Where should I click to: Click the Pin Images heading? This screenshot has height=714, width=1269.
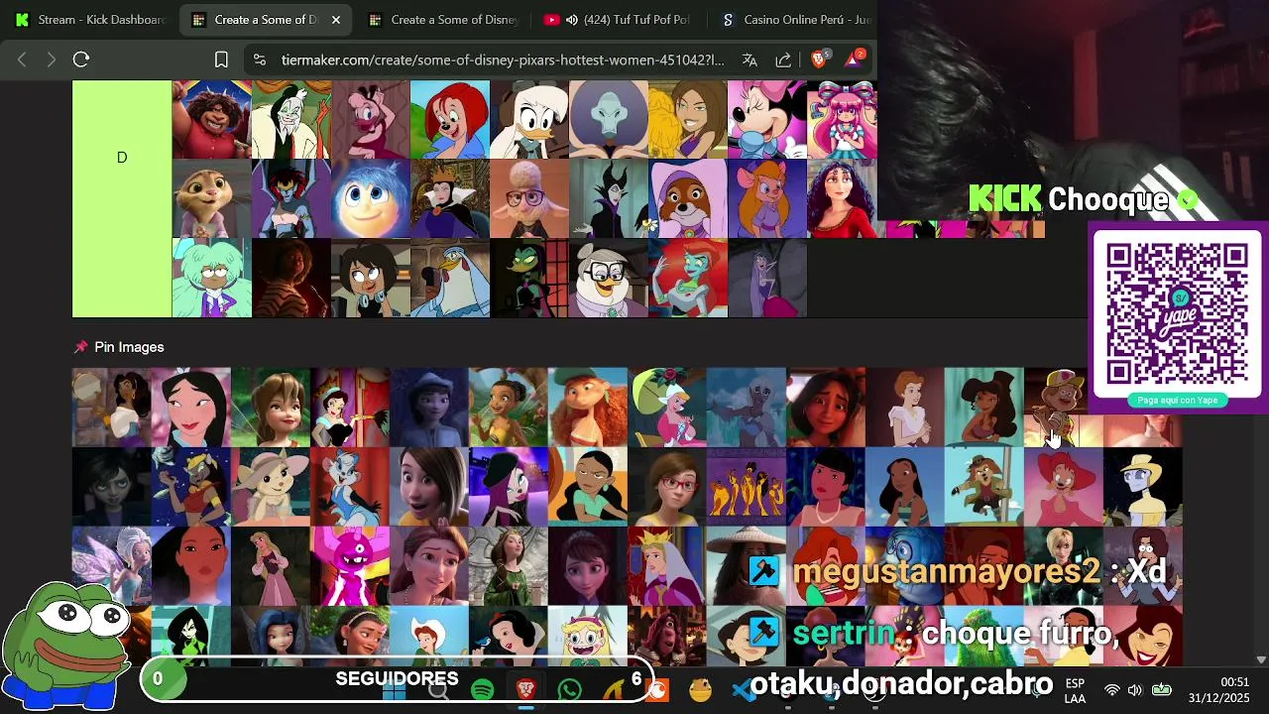tap(129, 347)
